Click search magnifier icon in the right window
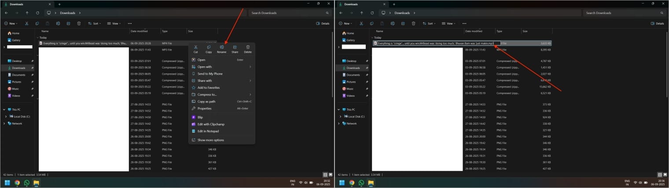669x188 pixels. point(662,13)
